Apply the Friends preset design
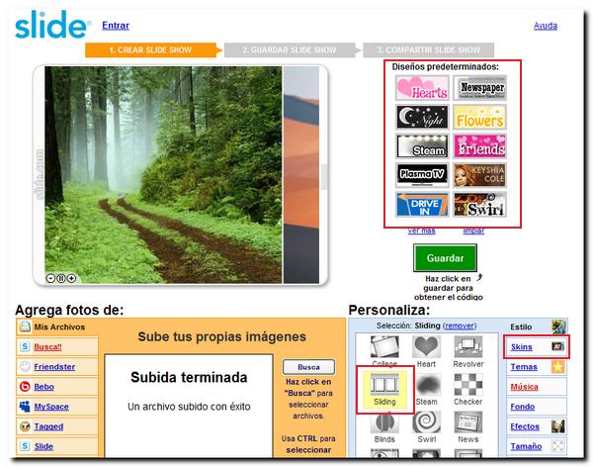 click(x=479, y=146)
